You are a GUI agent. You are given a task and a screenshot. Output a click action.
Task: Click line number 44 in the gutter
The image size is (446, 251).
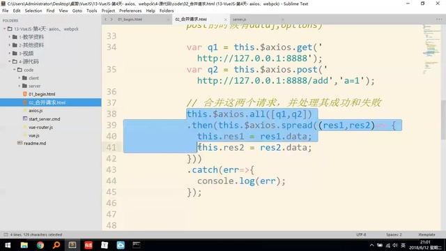click(111, 181)
